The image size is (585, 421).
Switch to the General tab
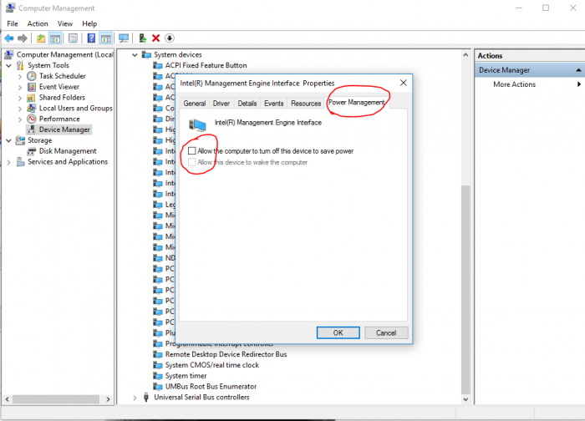click(x=195, y=104)
